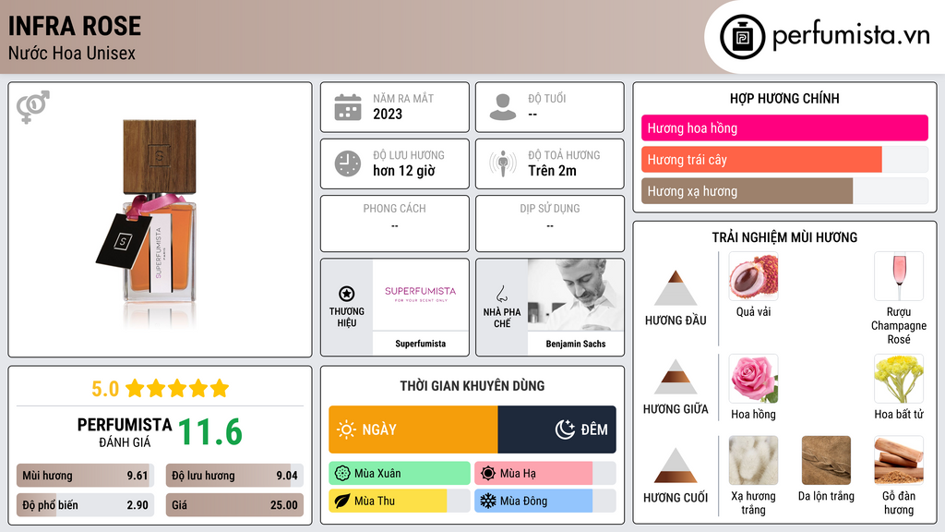Click the sillage icon beside Độ toả hương
This screenshot has width=945, height=532.
pos(503,163)
